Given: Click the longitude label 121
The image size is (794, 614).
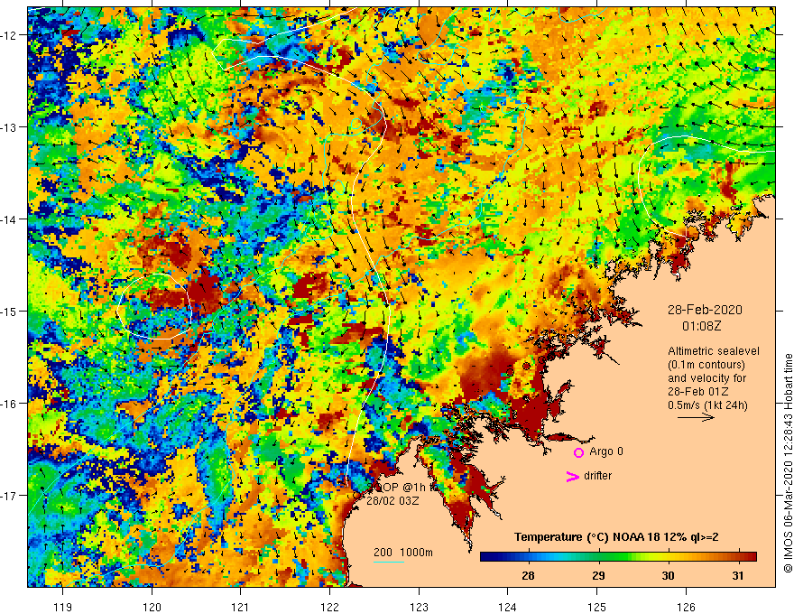Looking at the screenshot, I should (x=241, y=608).
